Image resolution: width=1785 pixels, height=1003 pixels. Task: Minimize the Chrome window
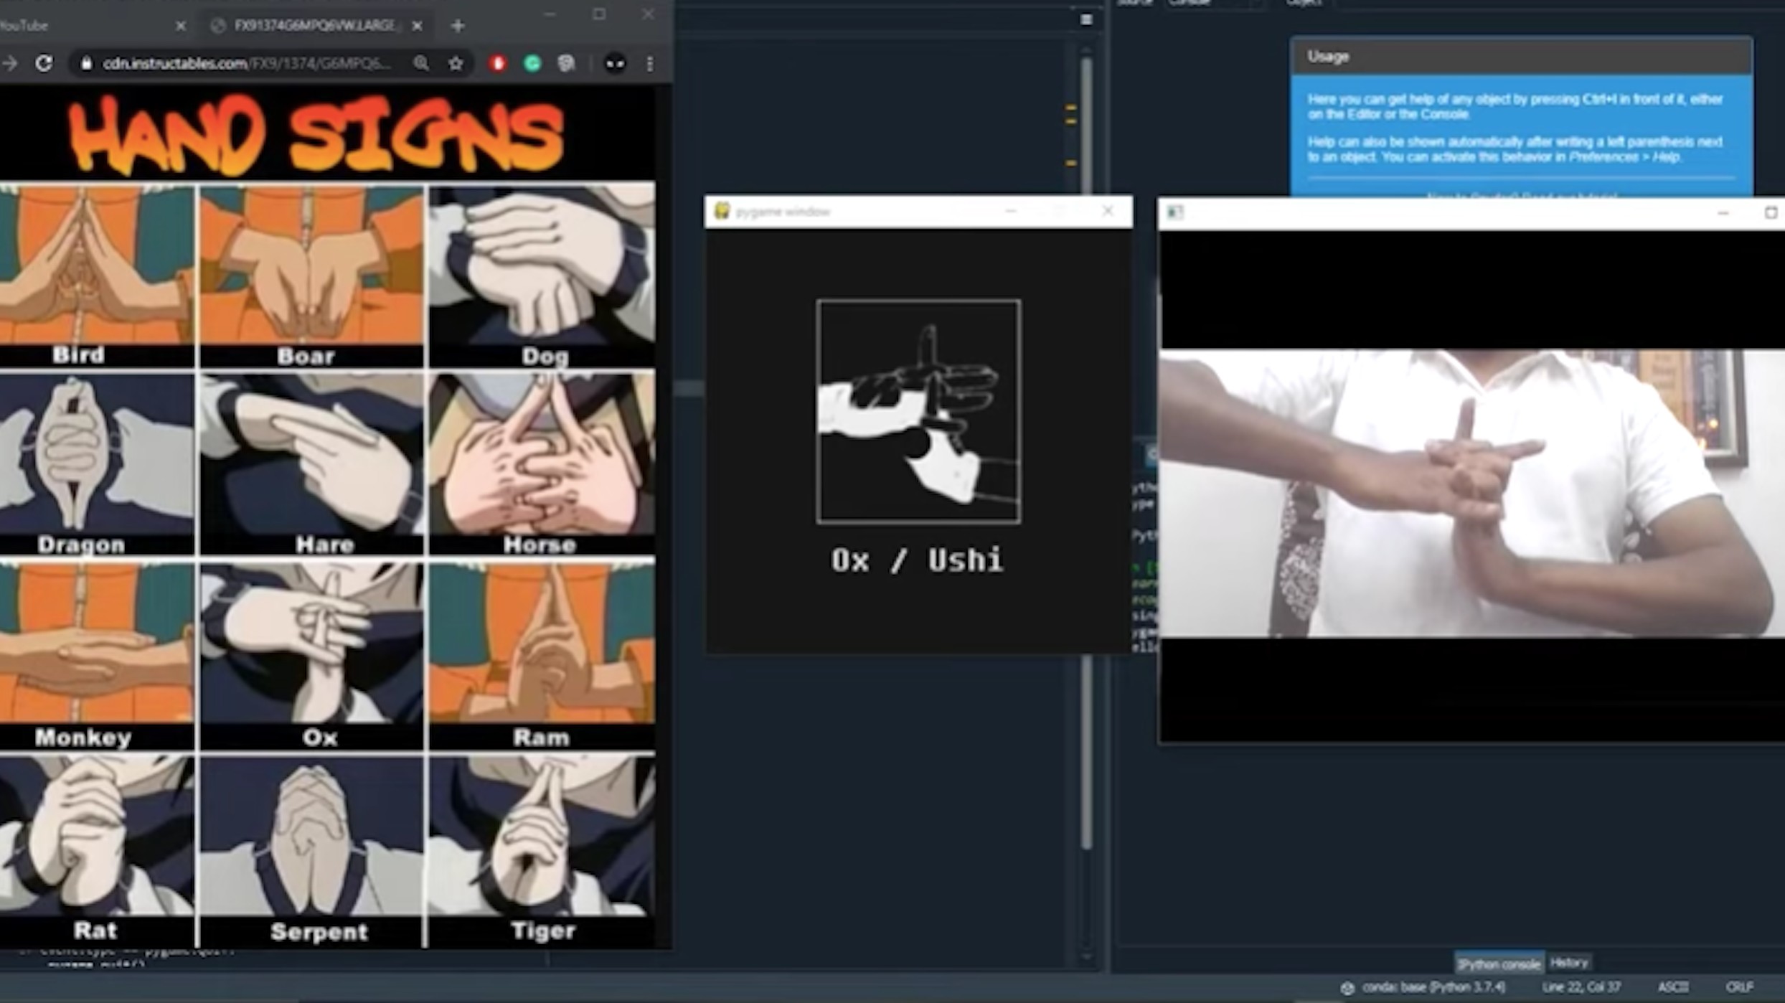[550, 14]
